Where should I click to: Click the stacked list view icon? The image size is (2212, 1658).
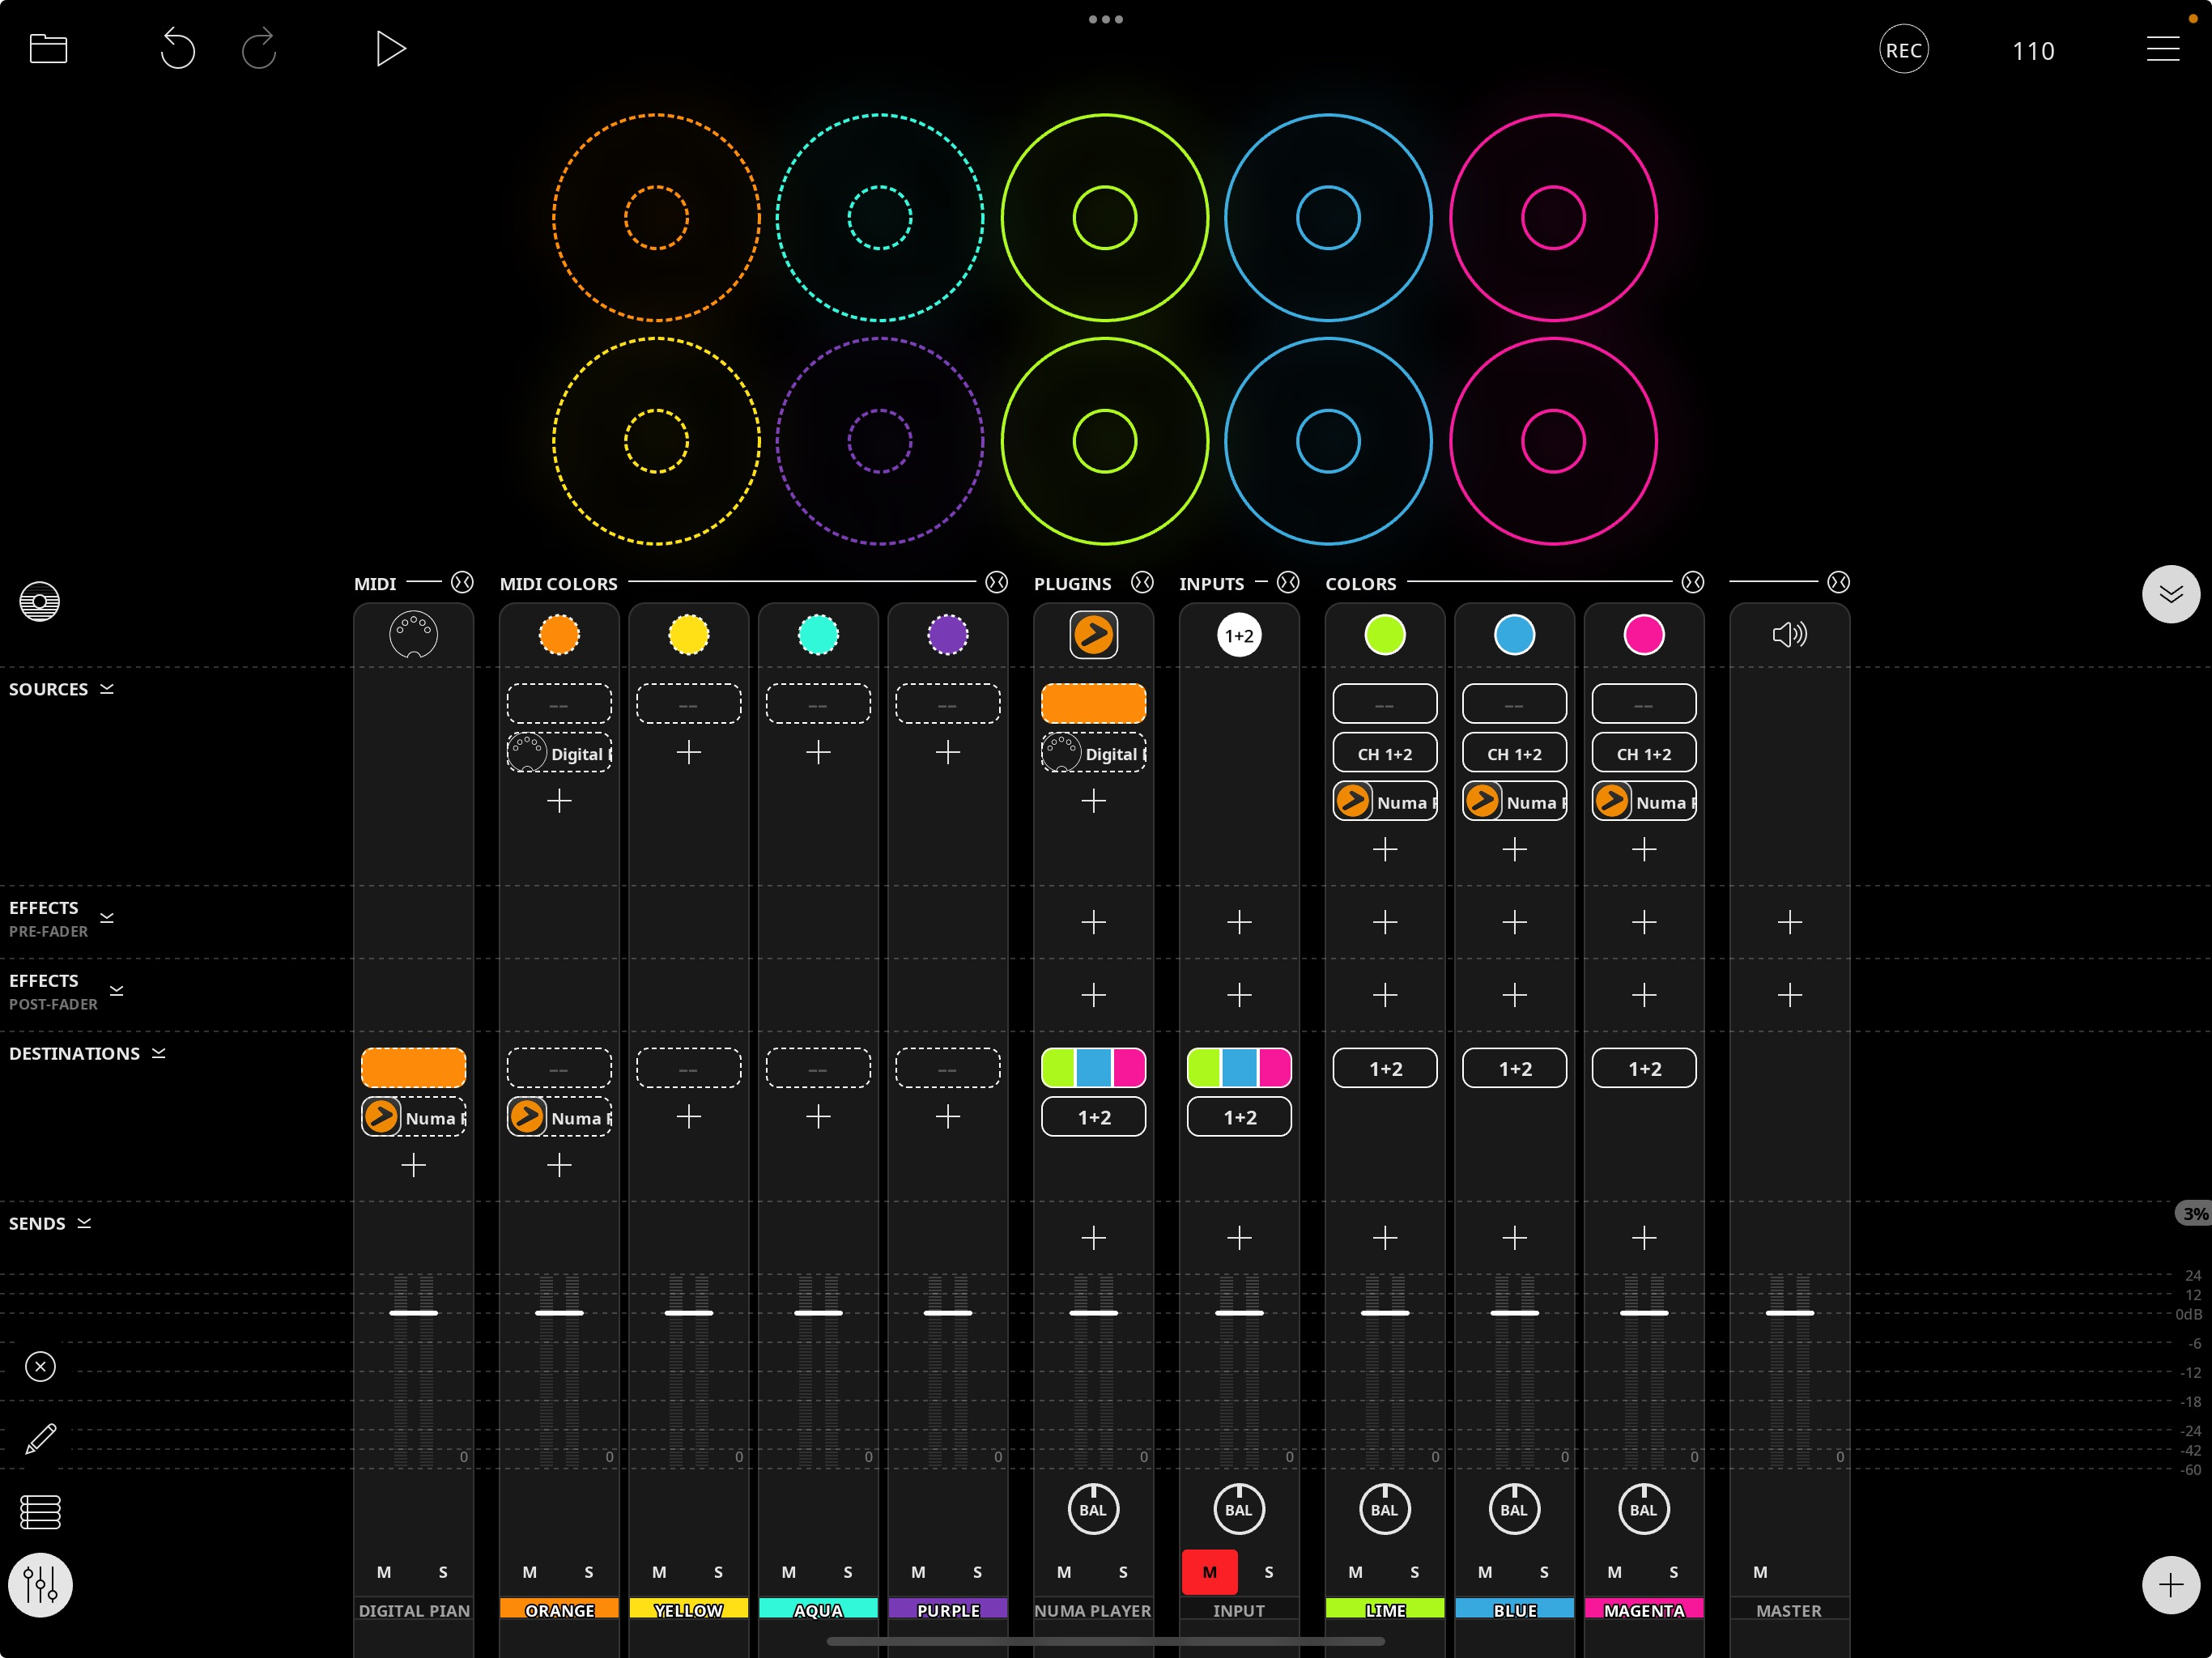point(40,1512)
